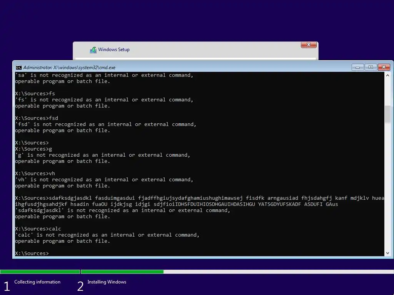The height and width of the screenshot is (295, 394).
Task: Click the 'X:\Sources>fsd' command line
Action: 37,118
